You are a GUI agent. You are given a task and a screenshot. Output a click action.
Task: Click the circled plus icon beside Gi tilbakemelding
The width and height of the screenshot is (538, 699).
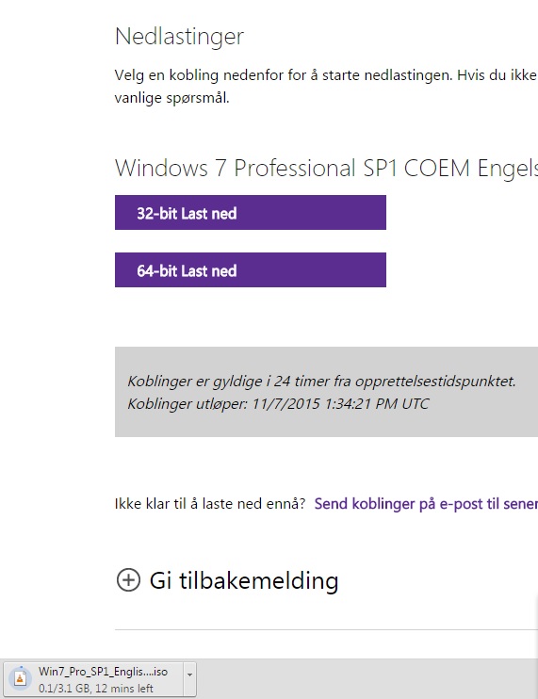(128, 580)
